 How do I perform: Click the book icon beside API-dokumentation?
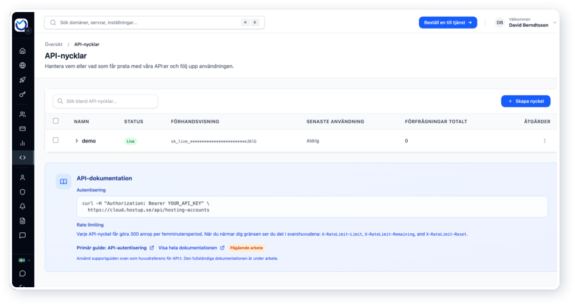[x=64, y=182]
